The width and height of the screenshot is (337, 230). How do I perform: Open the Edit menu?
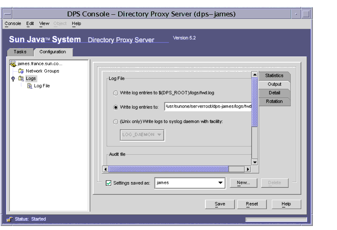coord(30,24)
